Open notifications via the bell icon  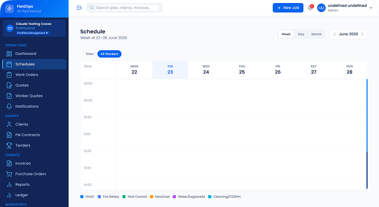point(310,8)
